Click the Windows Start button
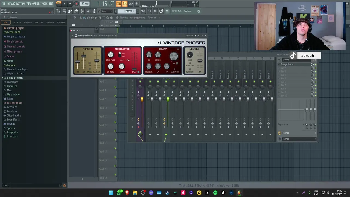Viewport: 350px width, 197px height. pos(111,193)
